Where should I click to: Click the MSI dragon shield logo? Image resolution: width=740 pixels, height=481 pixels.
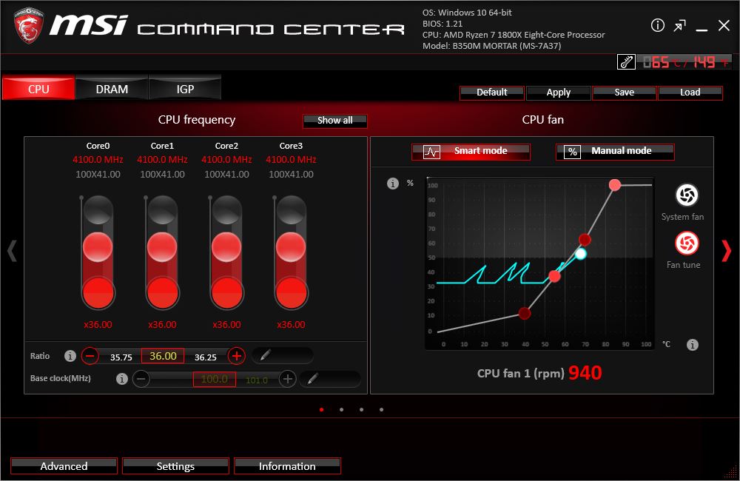pos(28,25)
